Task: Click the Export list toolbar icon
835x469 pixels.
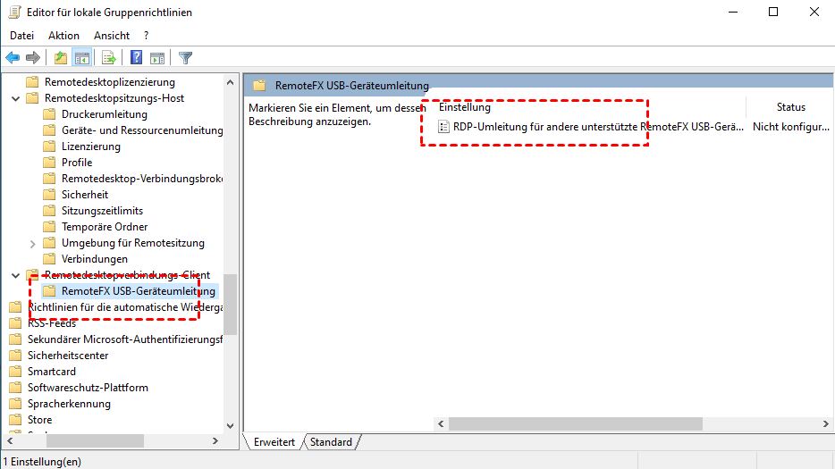Action: click(109, 57)
